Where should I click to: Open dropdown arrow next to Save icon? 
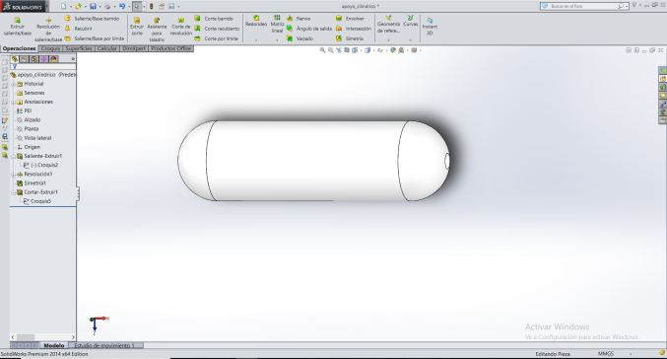pyautogui.click(x=100, y=7)
